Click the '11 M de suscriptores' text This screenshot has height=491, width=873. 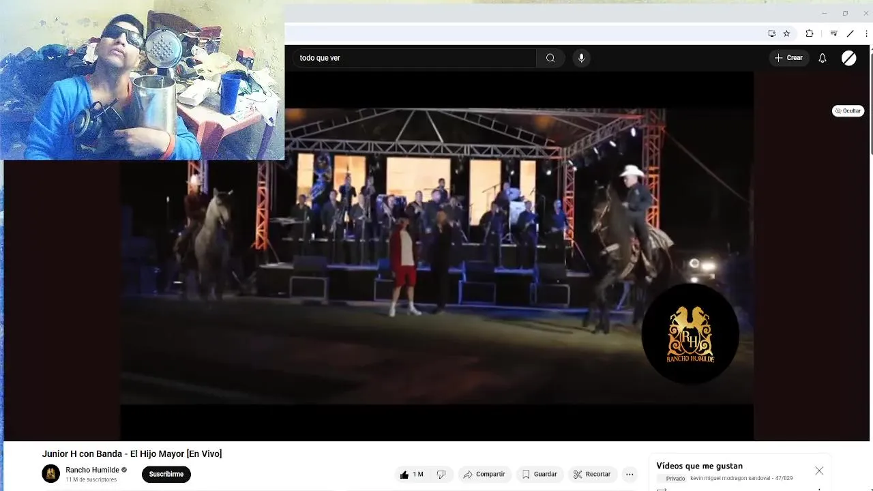(91, 479)
